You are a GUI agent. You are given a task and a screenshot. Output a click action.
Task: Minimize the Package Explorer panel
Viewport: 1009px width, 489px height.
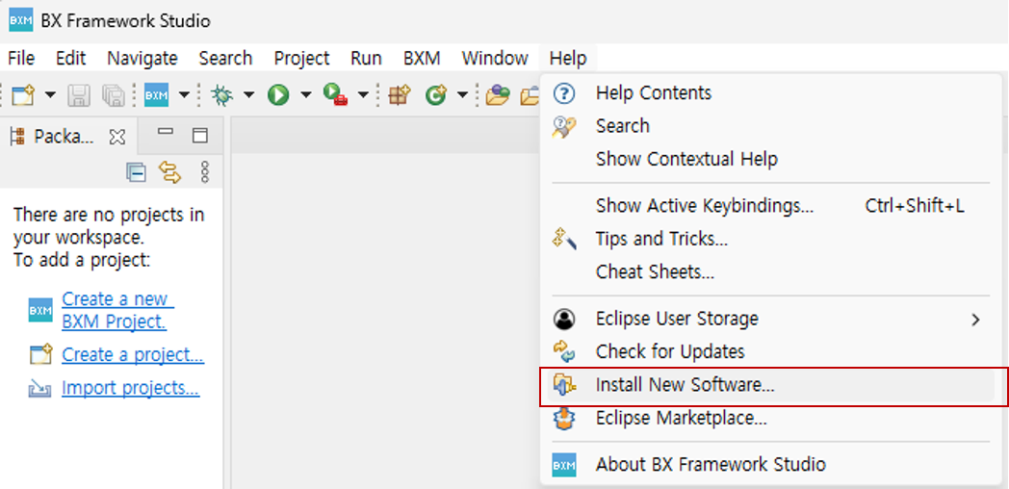pyautogui.click(x=166, y=132)
